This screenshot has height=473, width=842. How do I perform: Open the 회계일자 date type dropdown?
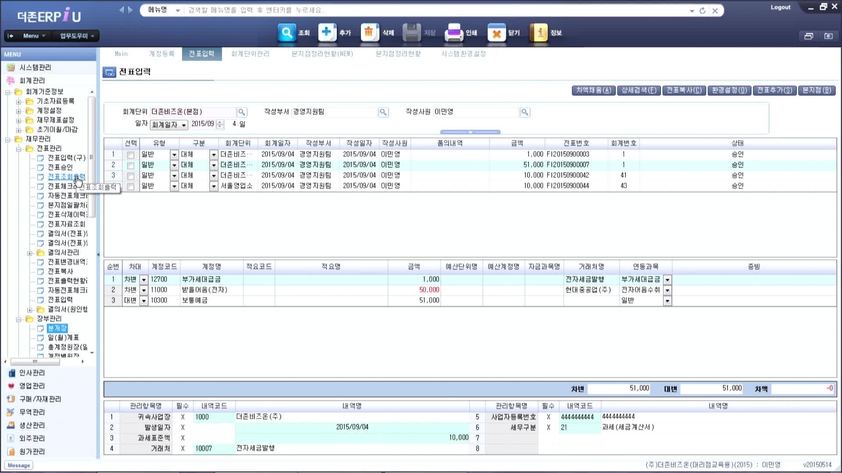[184, 125]
